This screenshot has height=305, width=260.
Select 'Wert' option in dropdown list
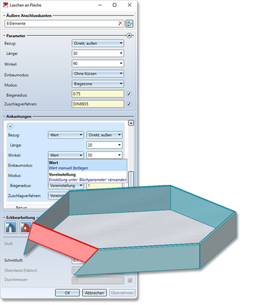click(x=87, y=165)
